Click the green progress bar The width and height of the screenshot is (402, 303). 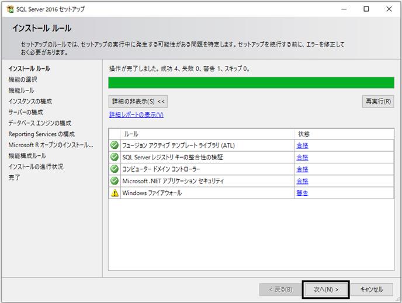tap(251, 83)
